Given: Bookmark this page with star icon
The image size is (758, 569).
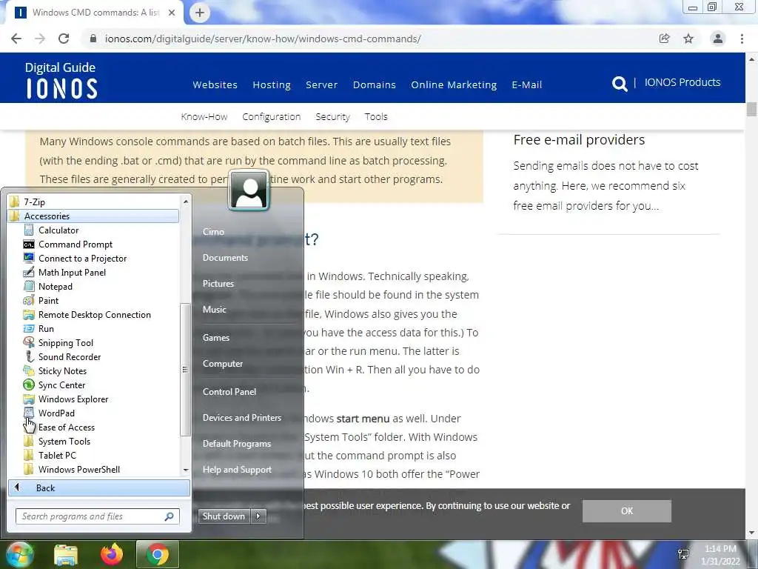Looking at the screenshot, I should click(688, 39).
